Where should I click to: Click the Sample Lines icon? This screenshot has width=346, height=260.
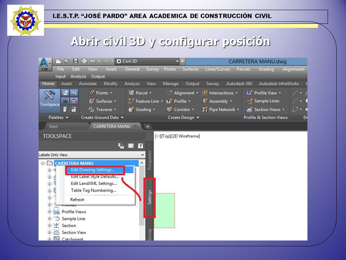coord(249,101)
